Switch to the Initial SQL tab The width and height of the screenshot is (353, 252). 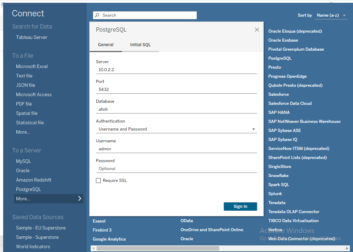click(140, 45)
